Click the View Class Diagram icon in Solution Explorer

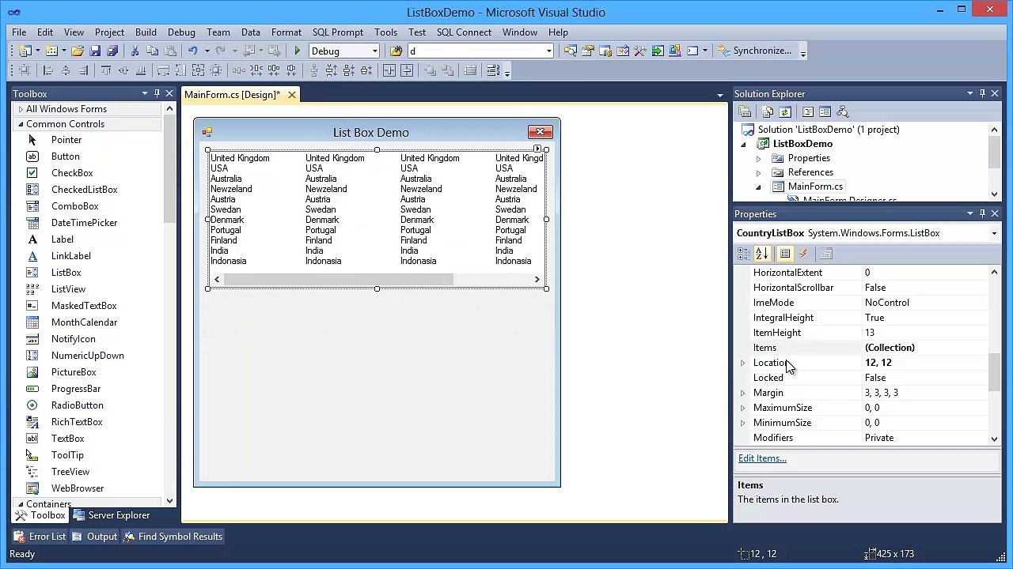pos(843,112)
